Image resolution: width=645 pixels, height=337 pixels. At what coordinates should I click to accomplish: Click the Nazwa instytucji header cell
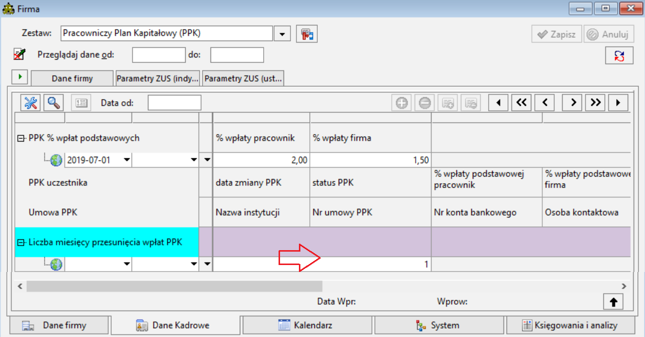(x=262, y=212)
